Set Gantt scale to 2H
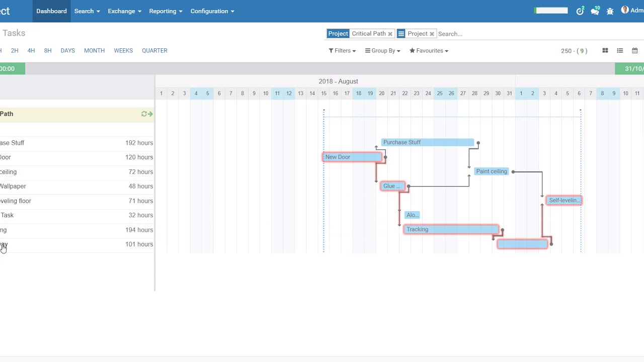 click(x=15, y=51)
